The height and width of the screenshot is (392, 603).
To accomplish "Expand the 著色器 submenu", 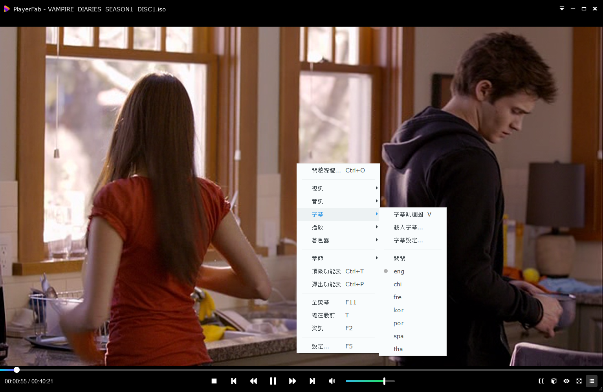I will 338,240.
